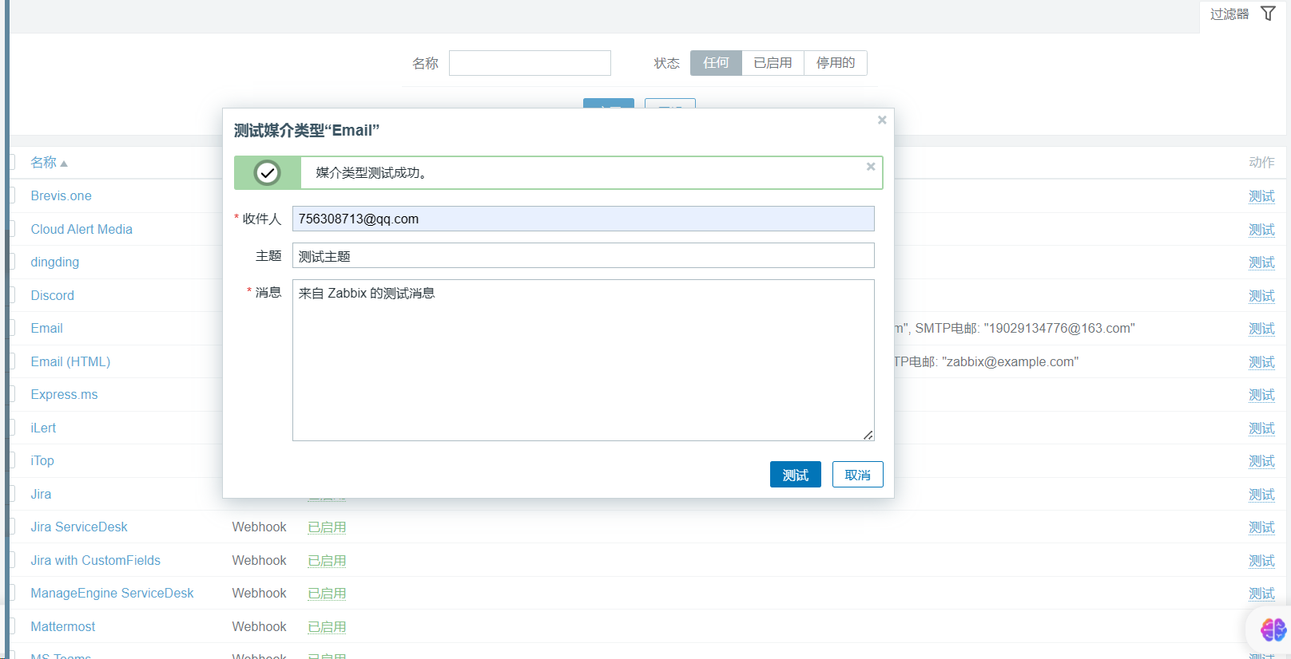Open the Email (HTML) media type
Screen dimensions: 1291x659
[x=70, y=361]
